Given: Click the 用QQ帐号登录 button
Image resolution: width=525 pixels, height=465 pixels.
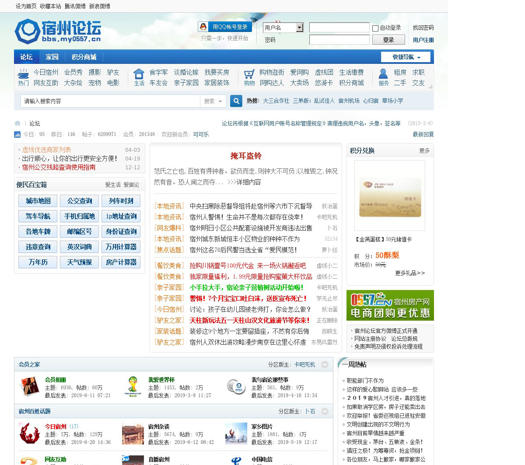Looking at the screenshot, I should pyautogui.click(x=225, y=27).
